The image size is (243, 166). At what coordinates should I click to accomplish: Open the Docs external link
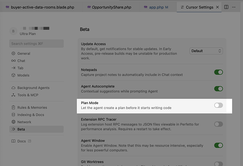21,141
